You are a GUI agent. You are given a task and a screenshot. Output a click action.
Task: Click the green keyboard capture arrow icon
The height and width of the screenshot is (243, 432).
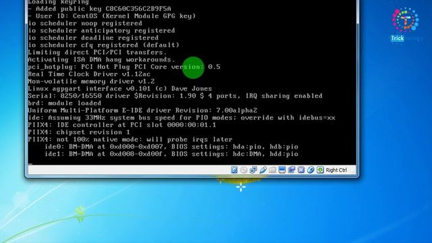pyautogui.click(x=320, y=170)
